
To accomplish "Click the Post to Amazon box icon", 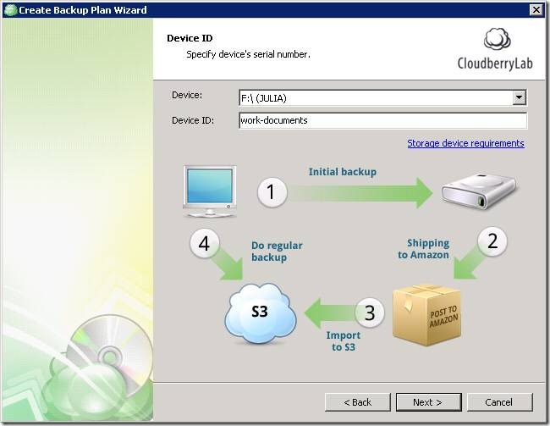I will [x=426, y=315].
